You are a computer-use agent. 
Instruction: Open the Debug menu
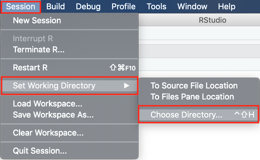[x=88, y=6]
